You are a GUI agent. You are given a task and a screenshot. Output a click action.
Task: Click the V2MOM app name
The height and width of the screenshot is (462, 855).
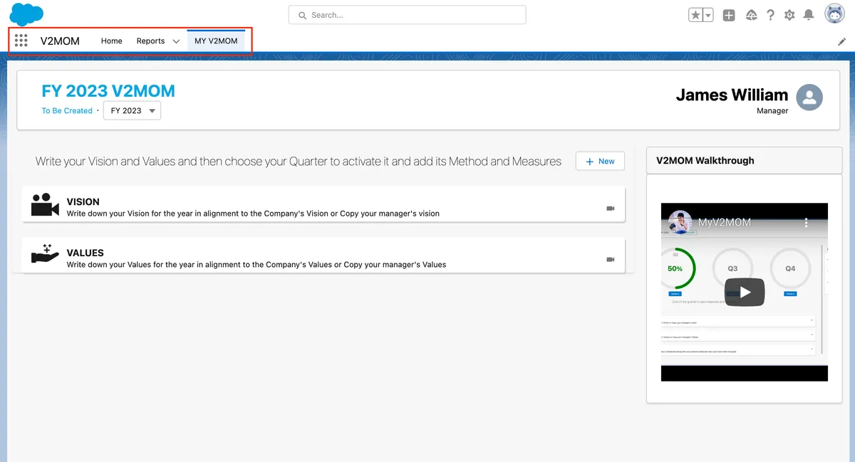60,41
